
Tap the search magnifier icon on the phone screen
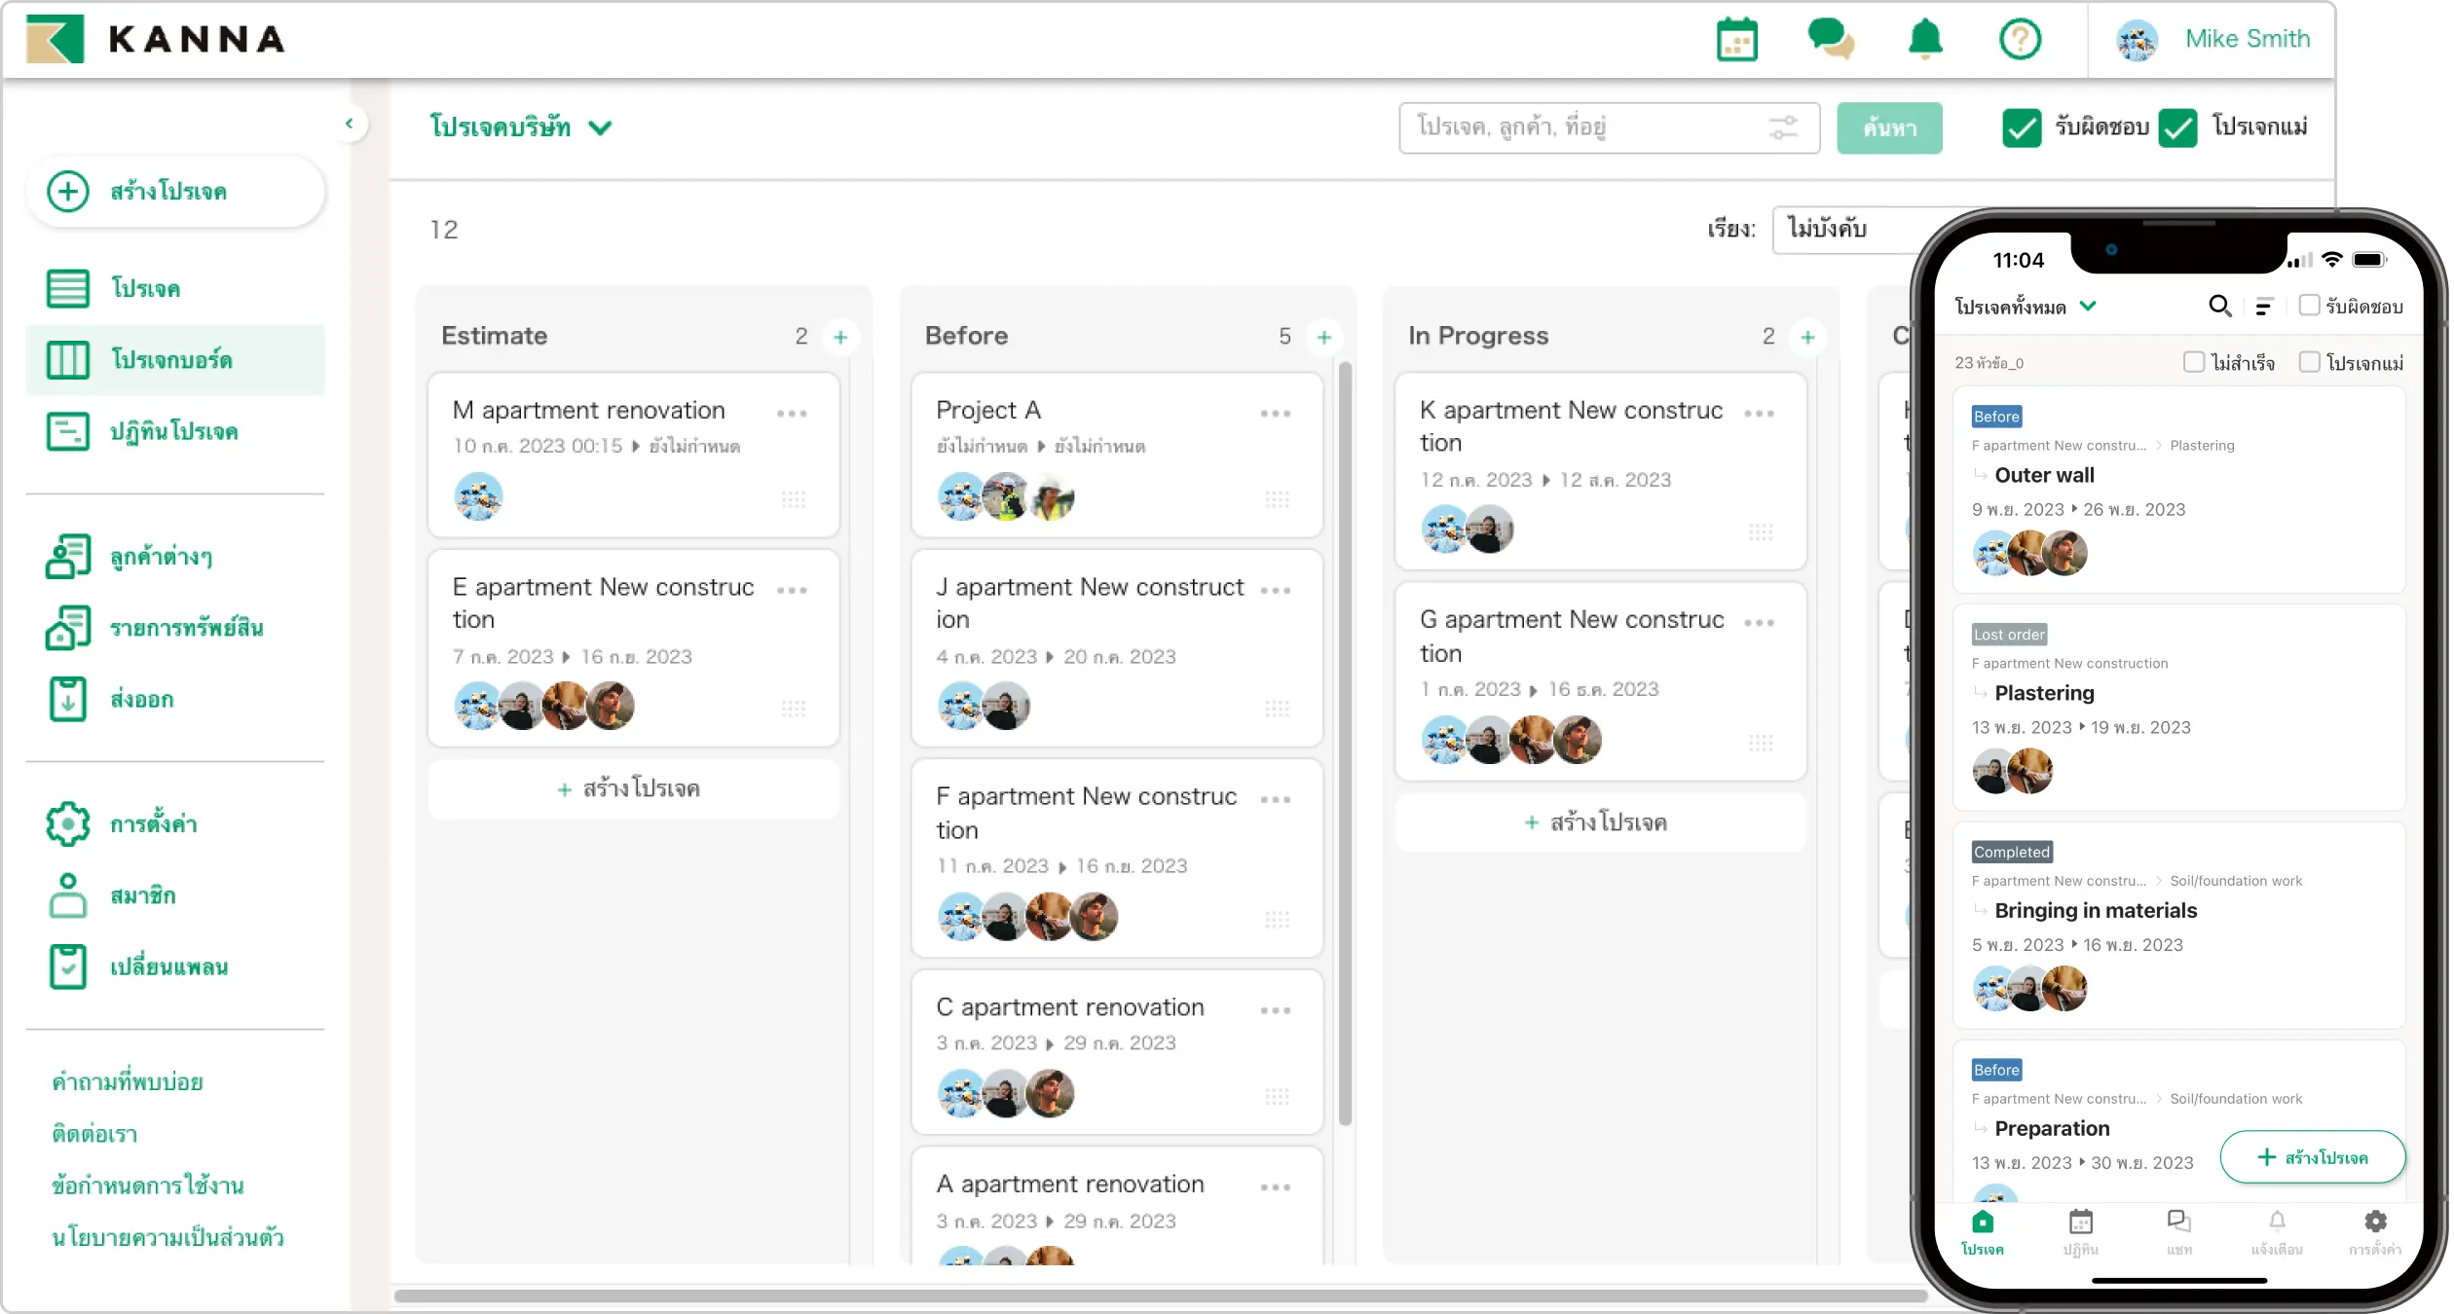point(2221,306)
